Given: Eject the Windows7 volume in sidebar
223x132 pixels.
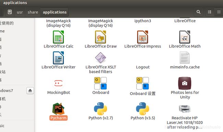Looking at the screenshot, I should (x=30, y=91).
